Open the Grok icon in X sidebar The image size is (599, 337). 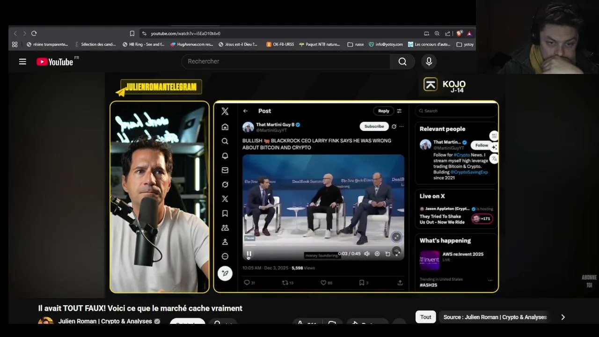tap(225, 184)
